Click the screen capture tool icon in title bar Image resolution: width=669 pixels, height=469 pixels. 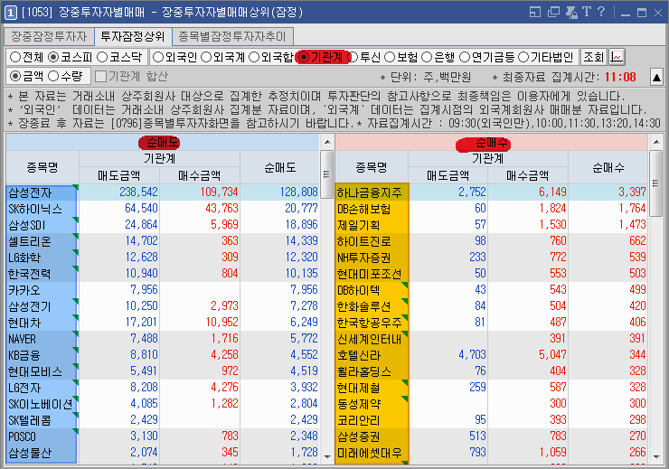[571, 12]
